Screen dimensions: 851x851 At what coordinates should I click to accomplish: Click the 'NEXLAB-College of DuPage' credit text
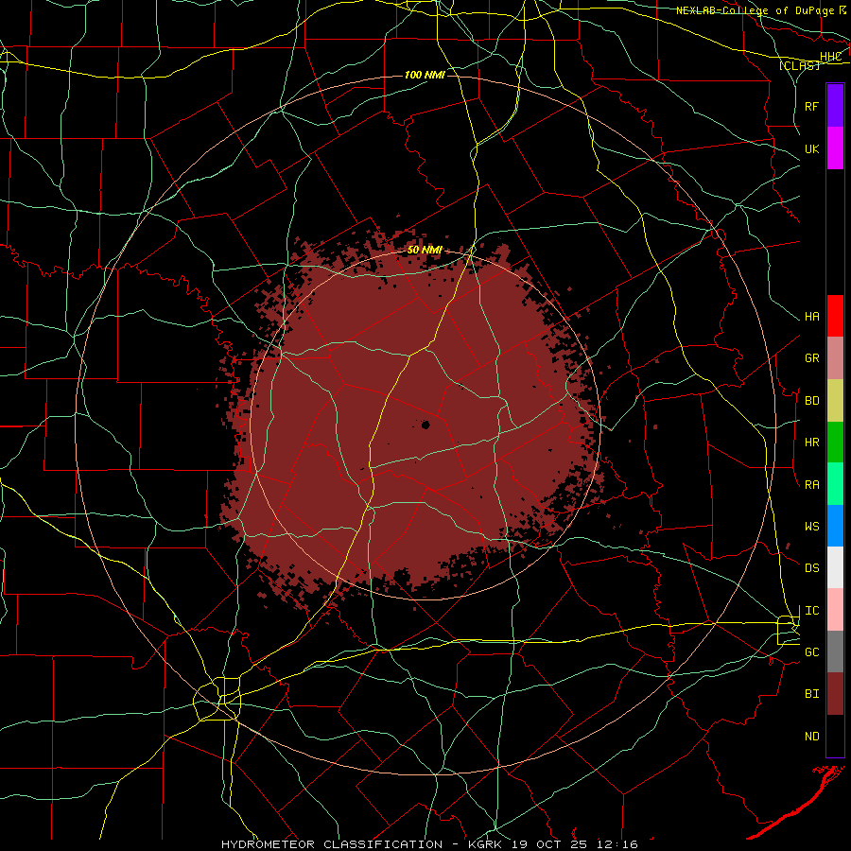755,10
